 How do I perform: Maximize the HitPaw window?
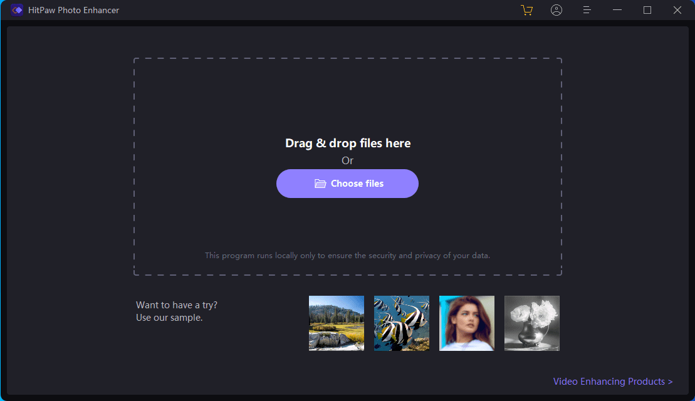click(x=647, y=10)
